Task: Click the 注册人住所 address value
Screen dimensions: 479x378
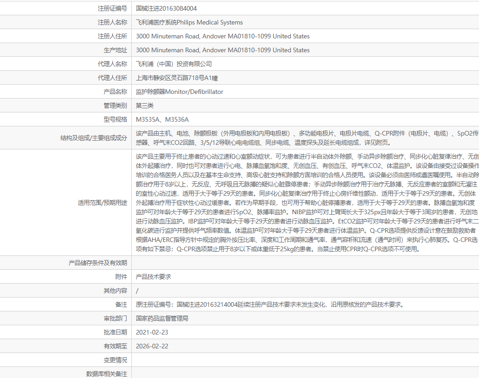Action: 223,37
